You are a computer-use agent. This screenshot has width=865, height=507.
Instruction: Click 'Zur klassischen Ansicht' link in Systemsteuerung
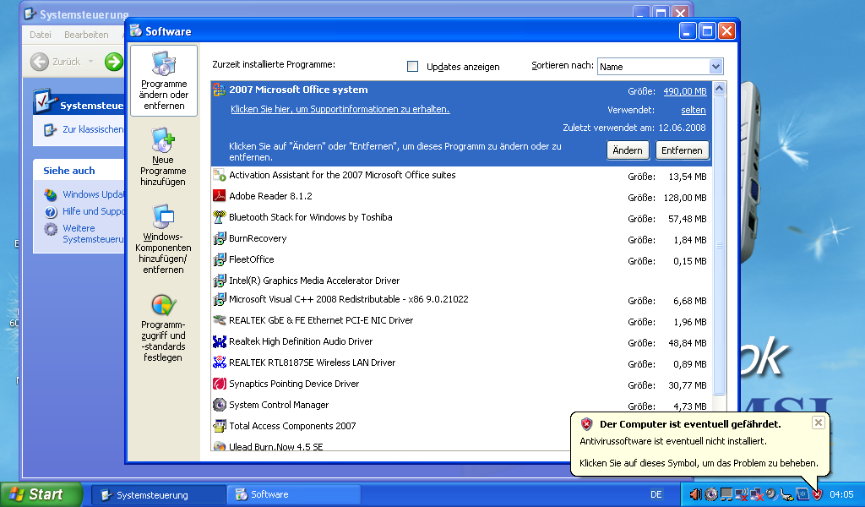[93, 129]
